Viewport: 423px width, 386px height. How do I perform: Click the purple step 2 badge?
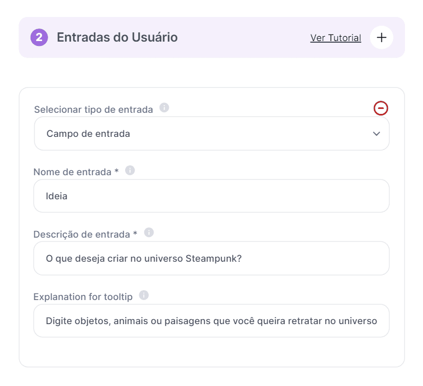tap(39, 38)
